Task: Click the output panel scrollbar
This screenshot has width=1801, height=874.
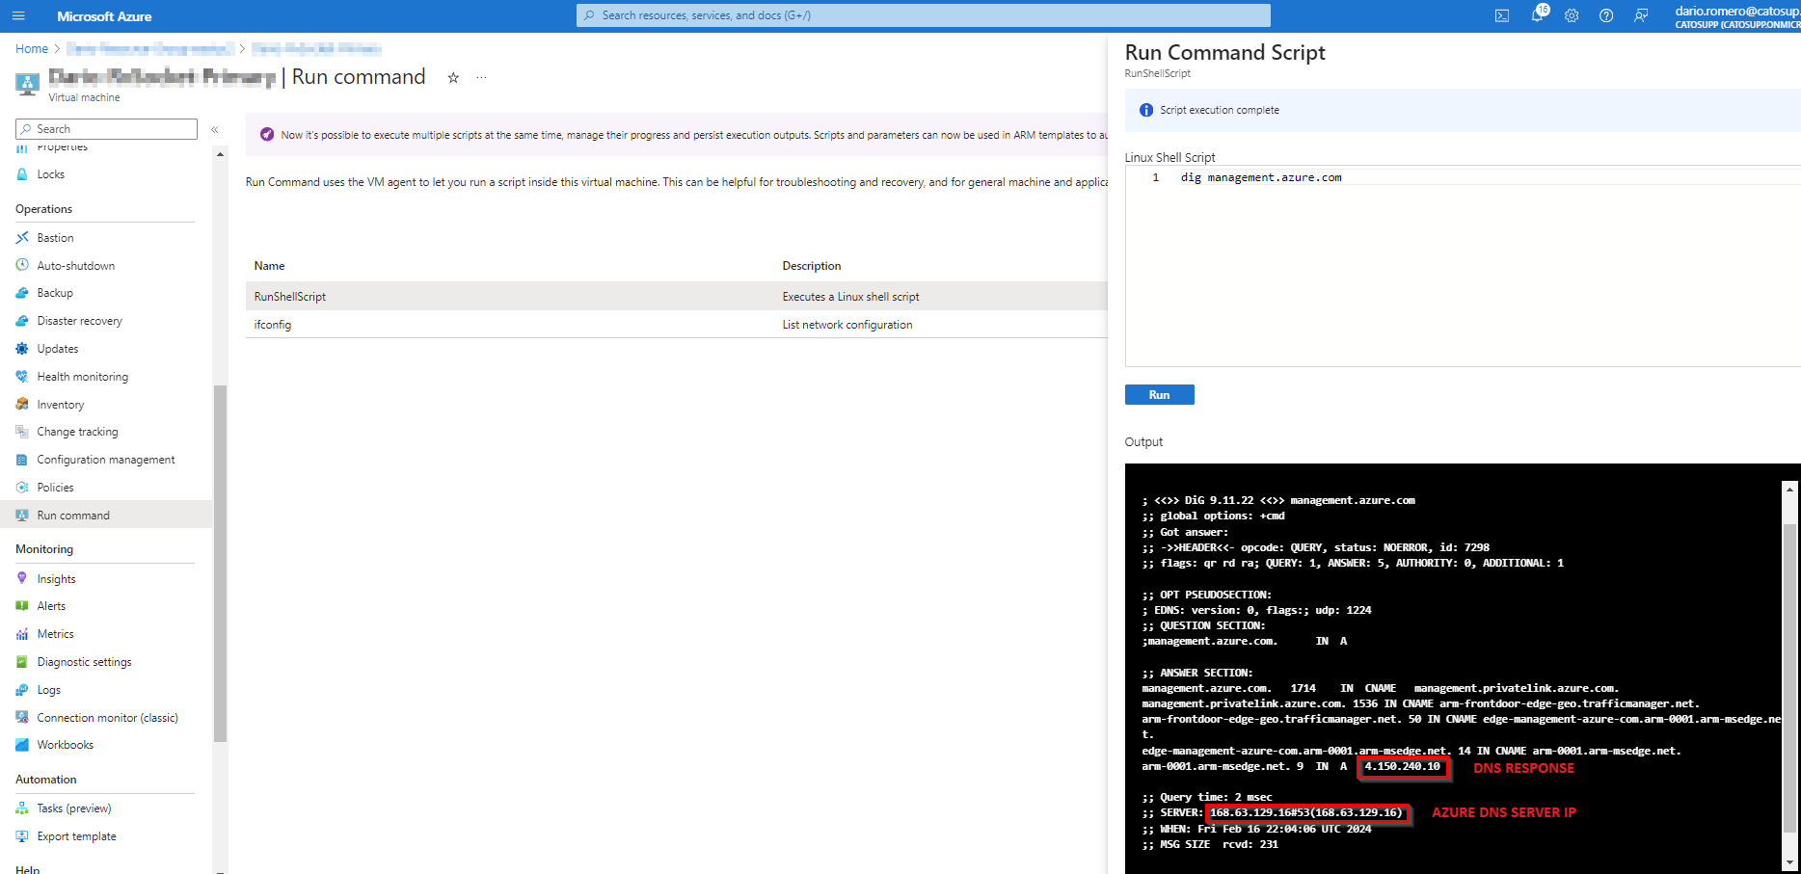Action: pyautogui.click(x=1789, y=677)
